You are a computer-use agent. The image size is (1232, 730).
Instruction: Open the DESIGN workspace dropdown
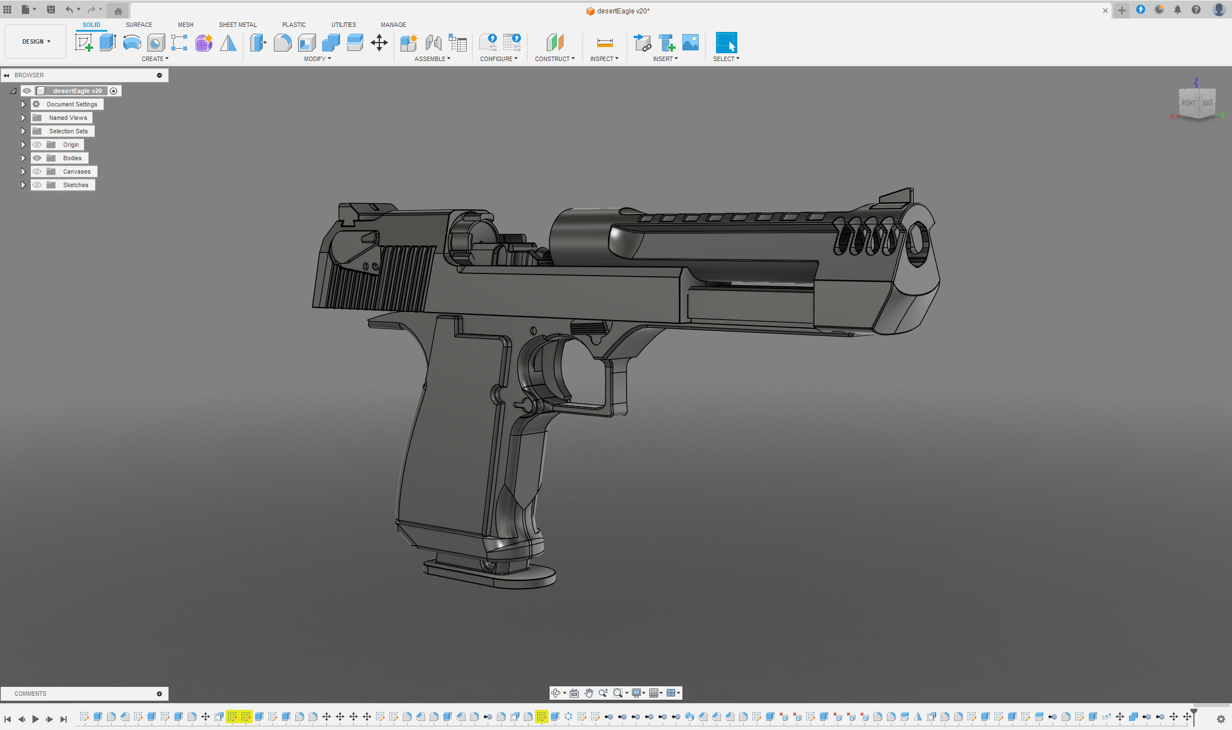click(36, 41)
